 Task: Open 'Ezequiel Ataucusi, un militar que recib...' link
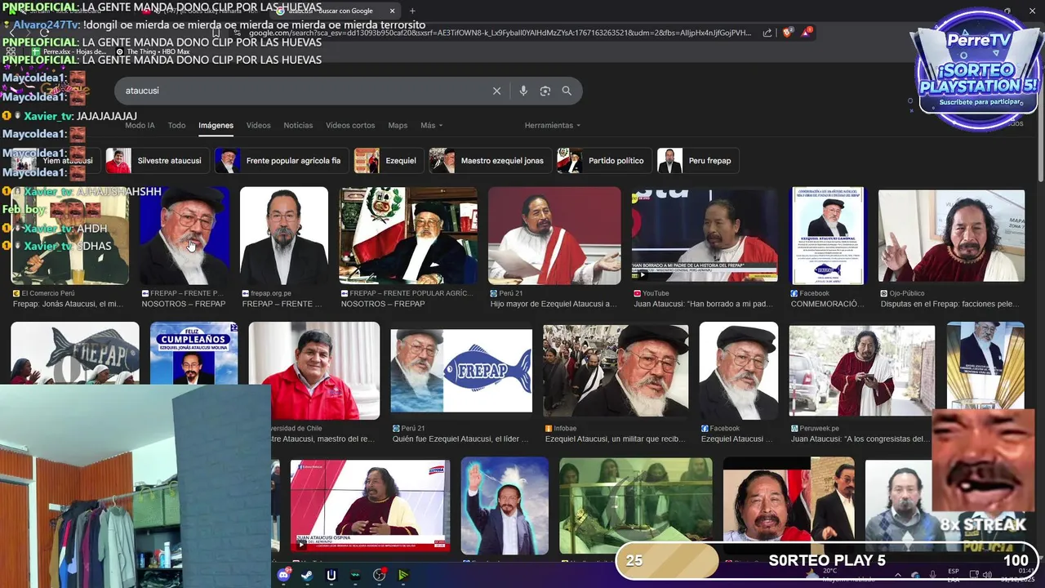(616, 439)
